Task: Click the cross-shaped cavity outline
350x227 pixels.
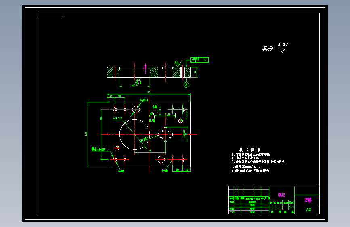Action: [166, 134]
